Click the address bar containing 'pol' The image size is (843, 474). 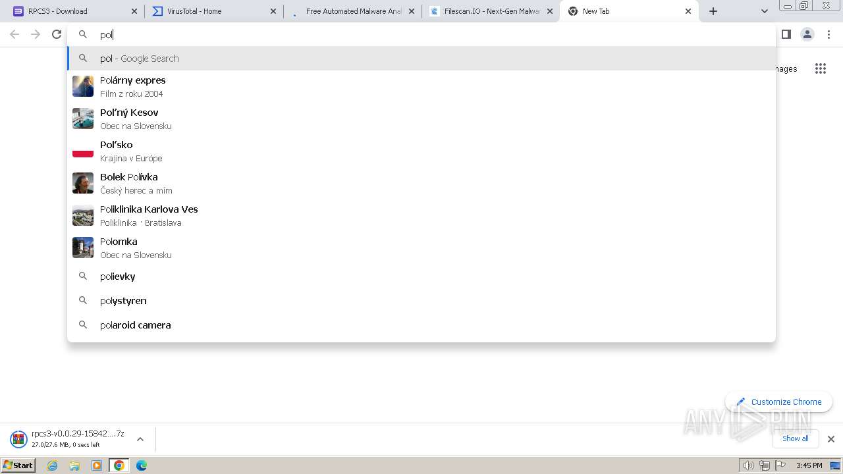(x=421, y=35)
